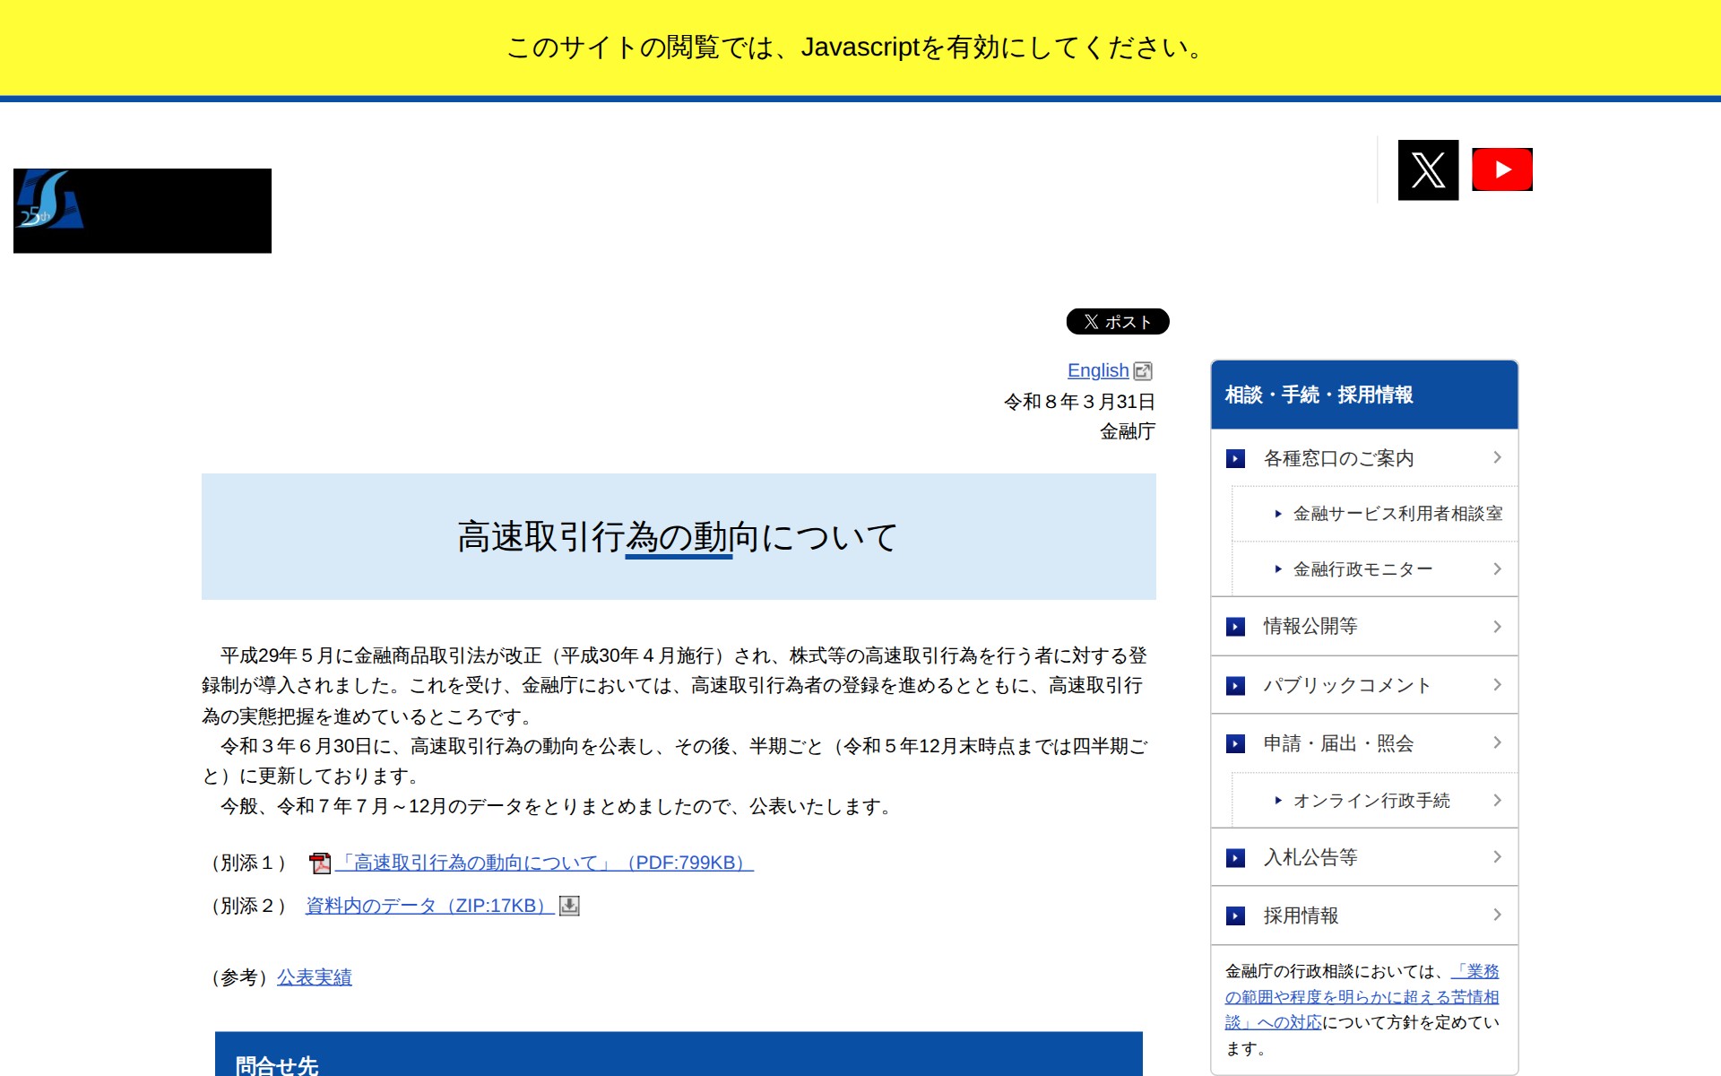
Task: Open the YouTube channel icon
Action: (x=1501, y=169)
